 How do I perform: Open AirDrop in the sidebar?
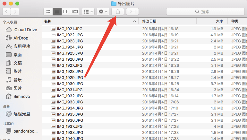click(21, 38)
